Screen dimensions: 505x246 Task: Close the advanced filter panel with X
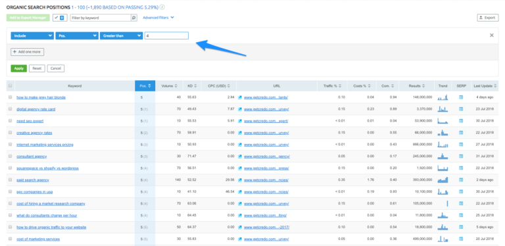[491, 36]
